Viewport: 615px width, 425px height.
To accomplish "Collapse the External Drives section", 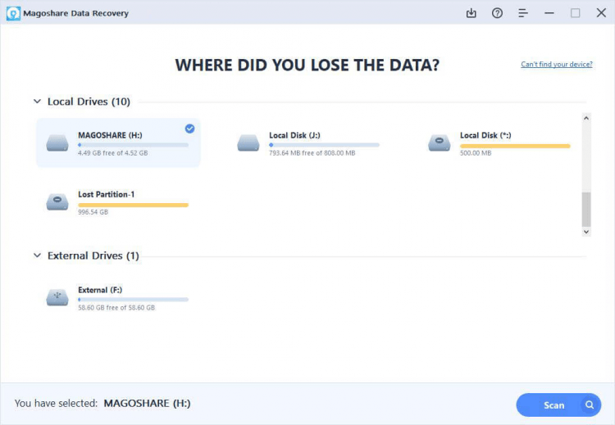I will point(37,255).
